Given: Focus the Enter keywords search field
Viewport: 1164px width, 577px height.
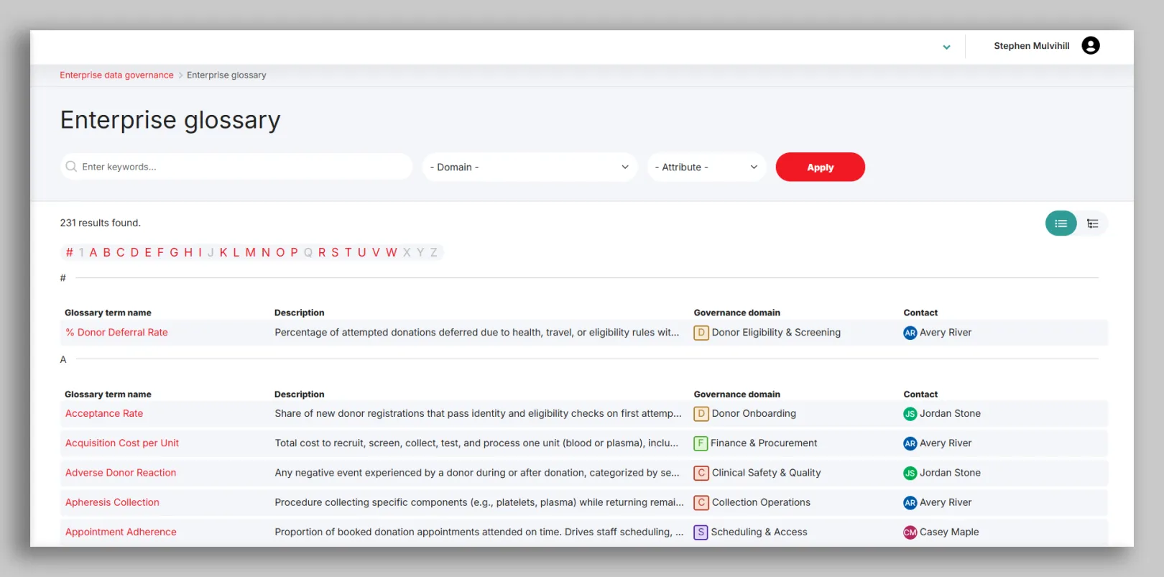Looking at the screenshot, I should pos(244,167).
